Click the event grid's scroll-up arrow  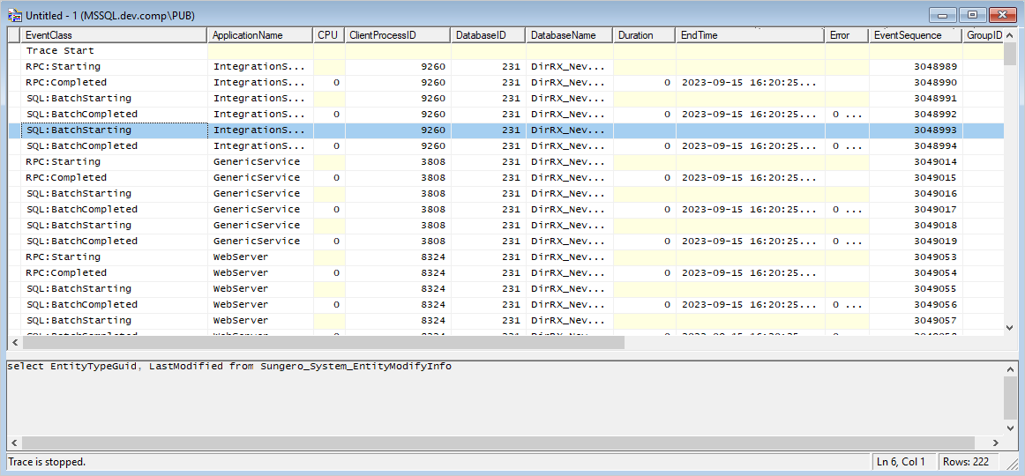tap(1010, 34)
